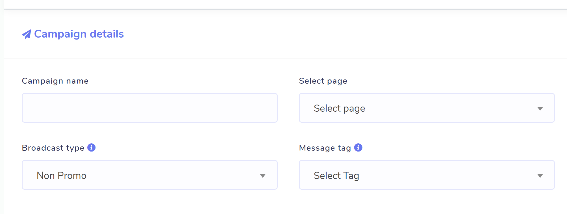567x214 pixels.
Task: Click the Select Tag placeholder text
Action: coord(336,176)
